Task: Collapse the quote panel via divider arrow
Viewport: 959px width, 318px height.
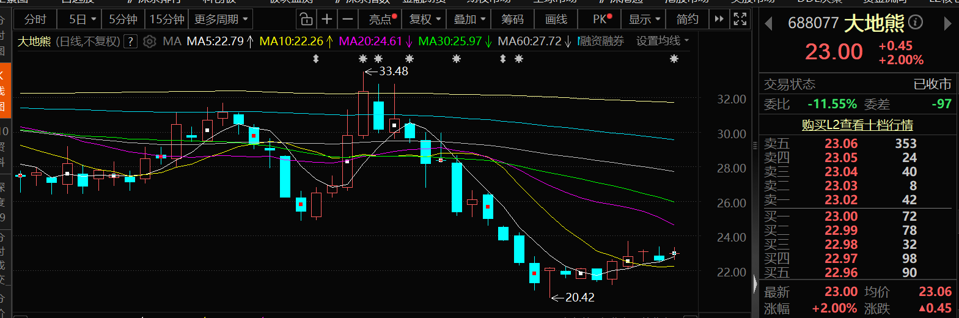Action: (x=755, y=285)
